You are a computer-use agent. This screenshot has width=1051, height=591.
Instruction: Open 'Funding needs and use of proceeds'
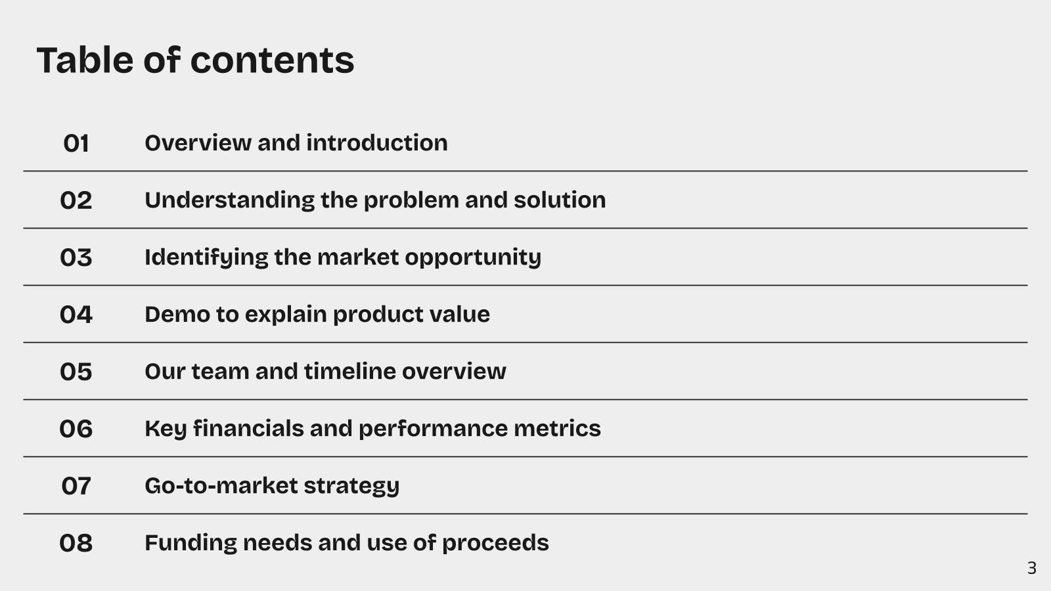tap(347, 543)
